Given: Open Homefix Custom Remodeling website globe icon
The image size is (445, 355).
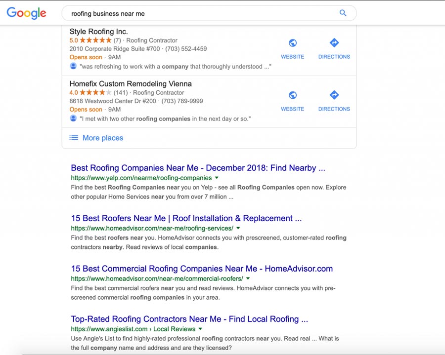Looking at the screenshot, I should [x=293, y=95].
